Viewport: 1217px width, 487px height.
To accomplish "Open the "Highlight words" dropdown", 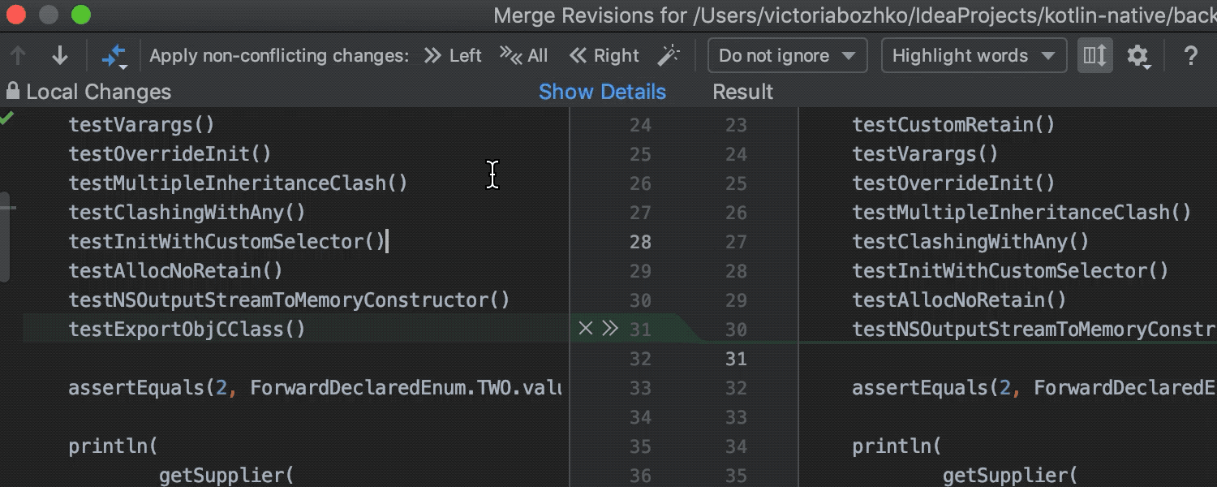I will [973, 55].
